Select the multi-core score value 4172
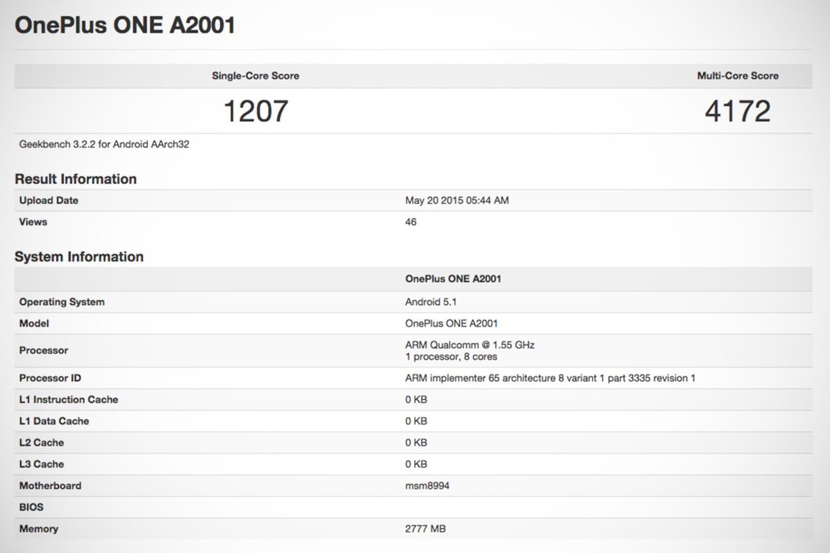The image size is (830, 553). tap(737, 111)
